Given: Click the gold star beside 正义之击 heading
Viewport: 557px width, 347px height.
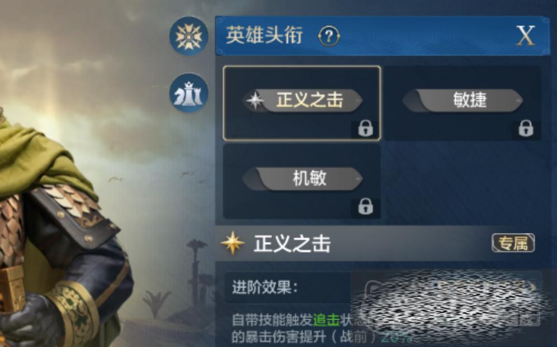Looking at the screenshot, I should (233, 243).
